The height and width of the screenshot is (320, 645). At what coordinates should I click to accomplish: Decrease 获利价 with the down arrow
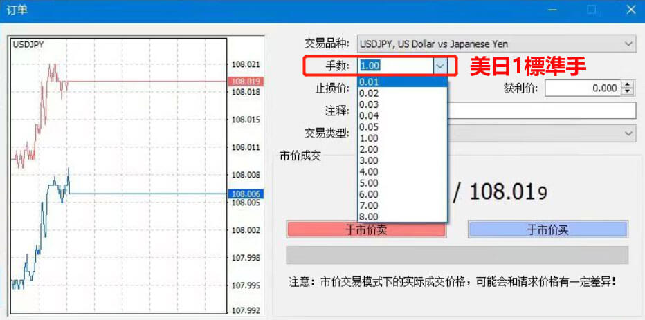tap(627, 92)
